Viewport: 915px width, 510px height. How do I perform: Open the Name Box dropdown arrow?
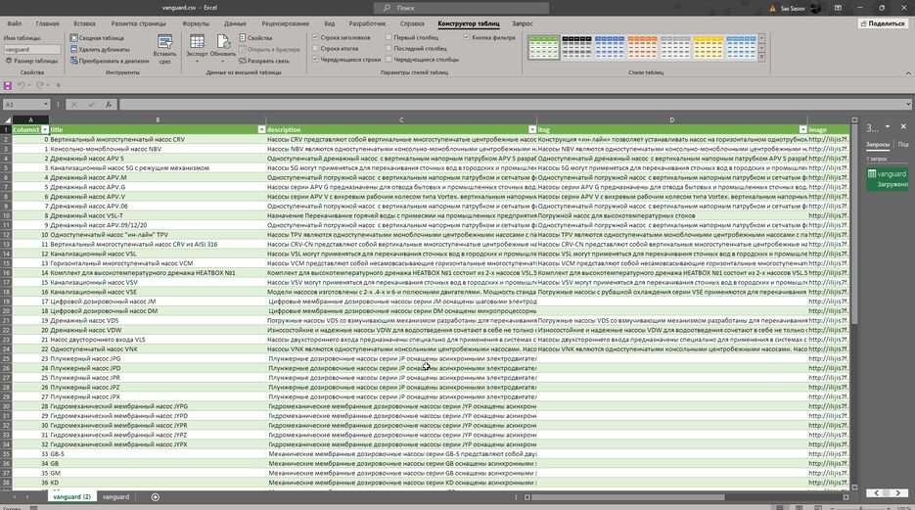(x=46, y=105)
